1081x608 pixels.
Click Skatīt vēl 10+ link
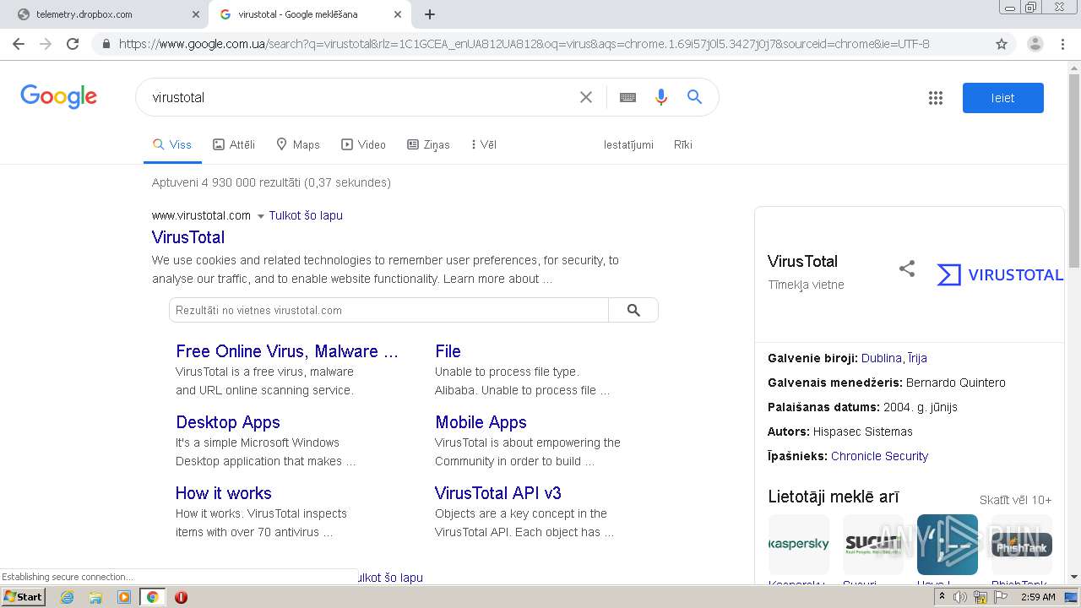tap(1016, 500)
